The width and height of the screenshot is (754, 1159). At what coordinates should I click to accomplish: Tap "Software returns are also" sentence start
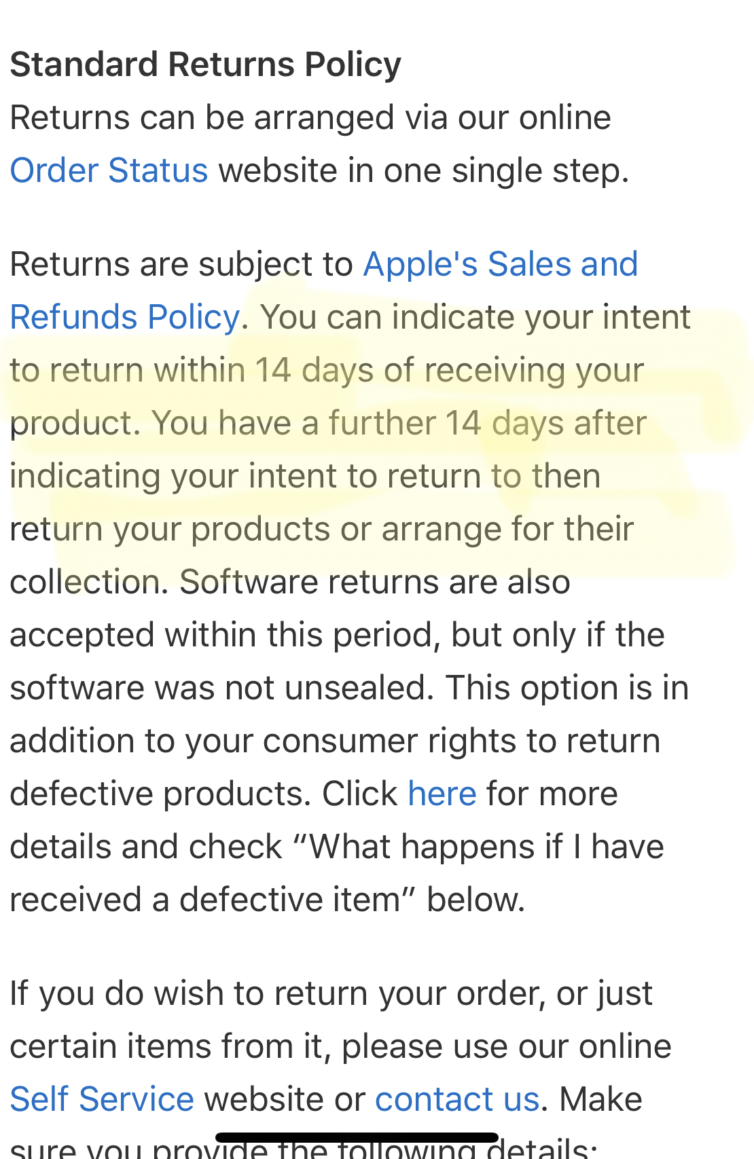374,582
